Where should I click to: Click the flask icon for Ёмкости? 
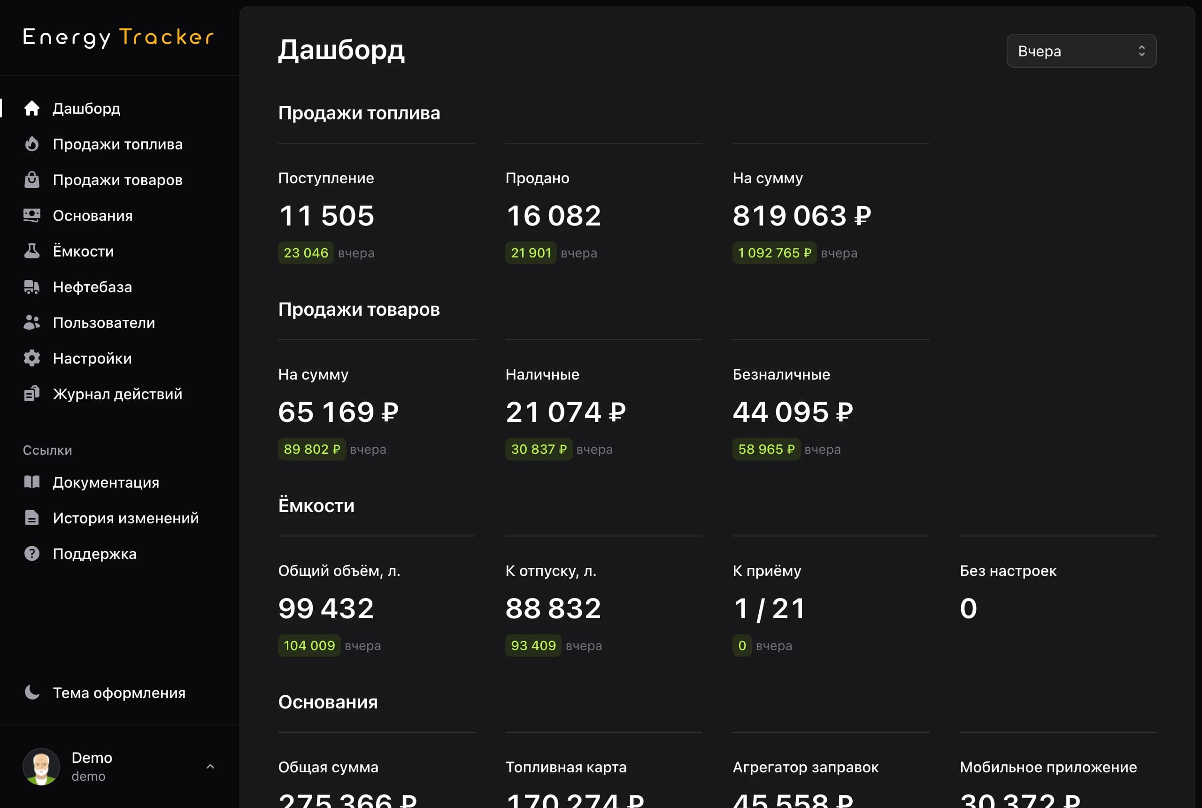click(32, 251)
